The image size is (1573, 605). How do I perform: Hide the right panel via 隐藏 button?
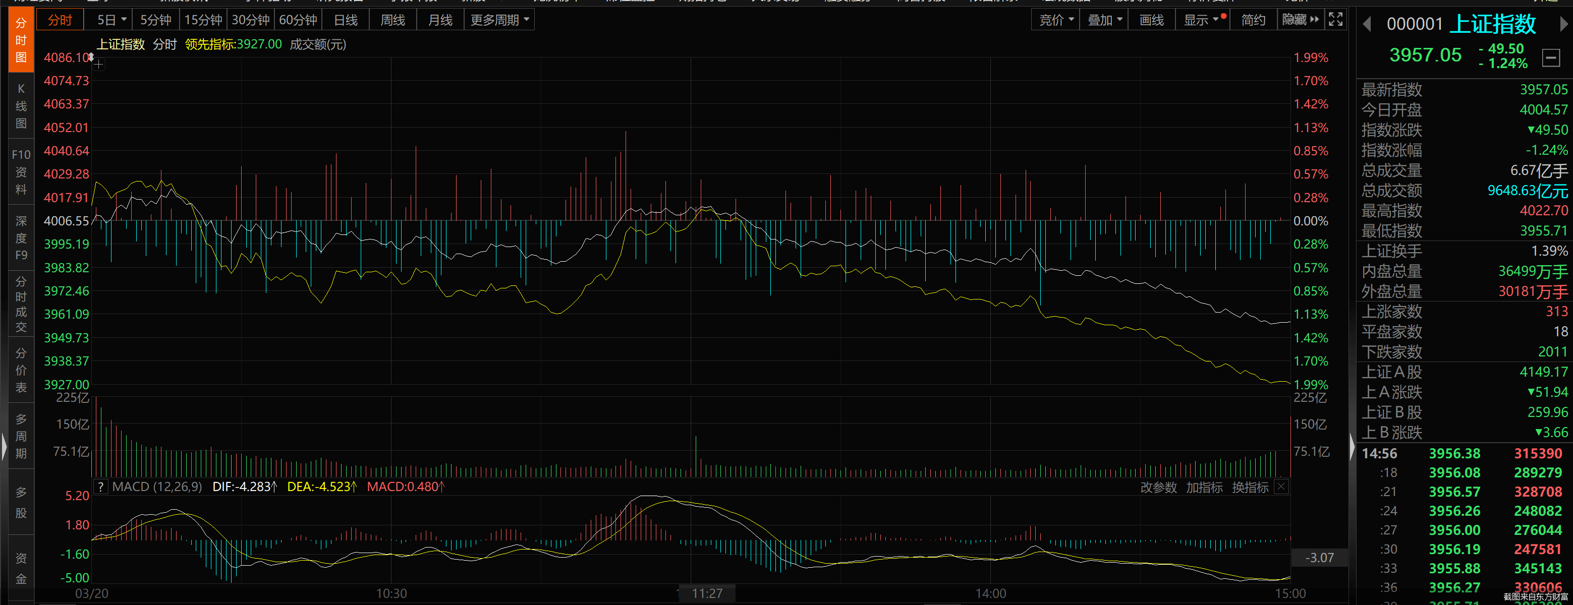click(1300, 20)
